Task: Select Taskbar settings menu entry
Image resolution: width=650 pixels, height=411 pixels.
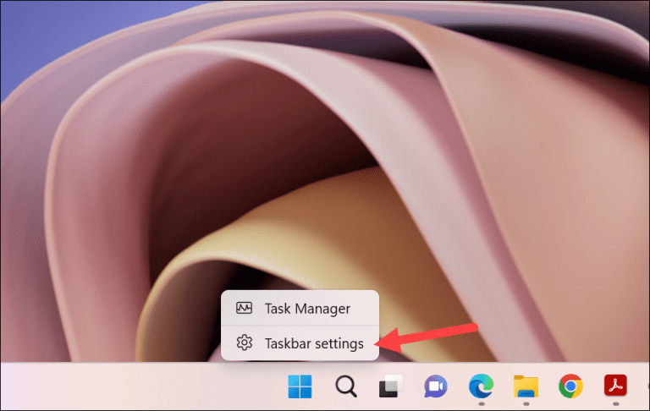Action: click(x=300, y=343)
